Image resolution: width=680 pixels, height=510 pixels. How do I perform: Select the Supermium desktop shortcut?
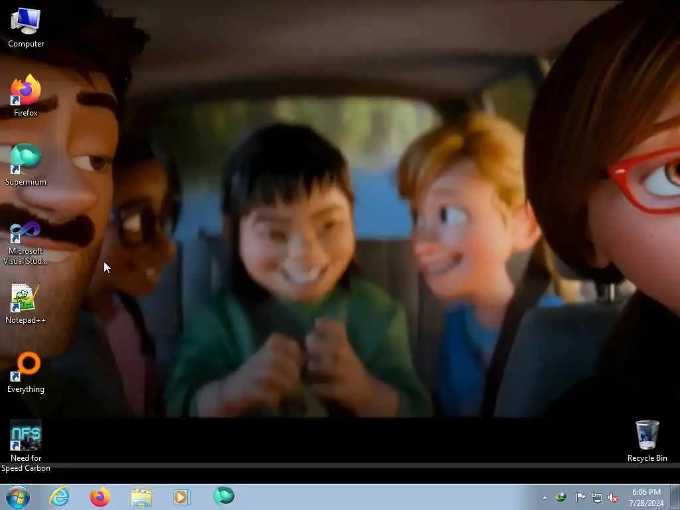[x=26, y=165]
